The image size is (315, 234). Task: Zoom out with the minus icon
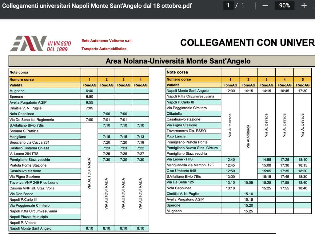(265, 6)
